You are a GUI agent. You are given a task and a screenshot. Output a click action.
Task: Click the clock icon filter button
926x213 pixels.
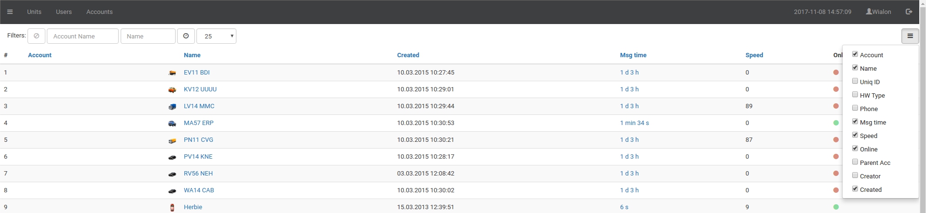tap(186, 36)
